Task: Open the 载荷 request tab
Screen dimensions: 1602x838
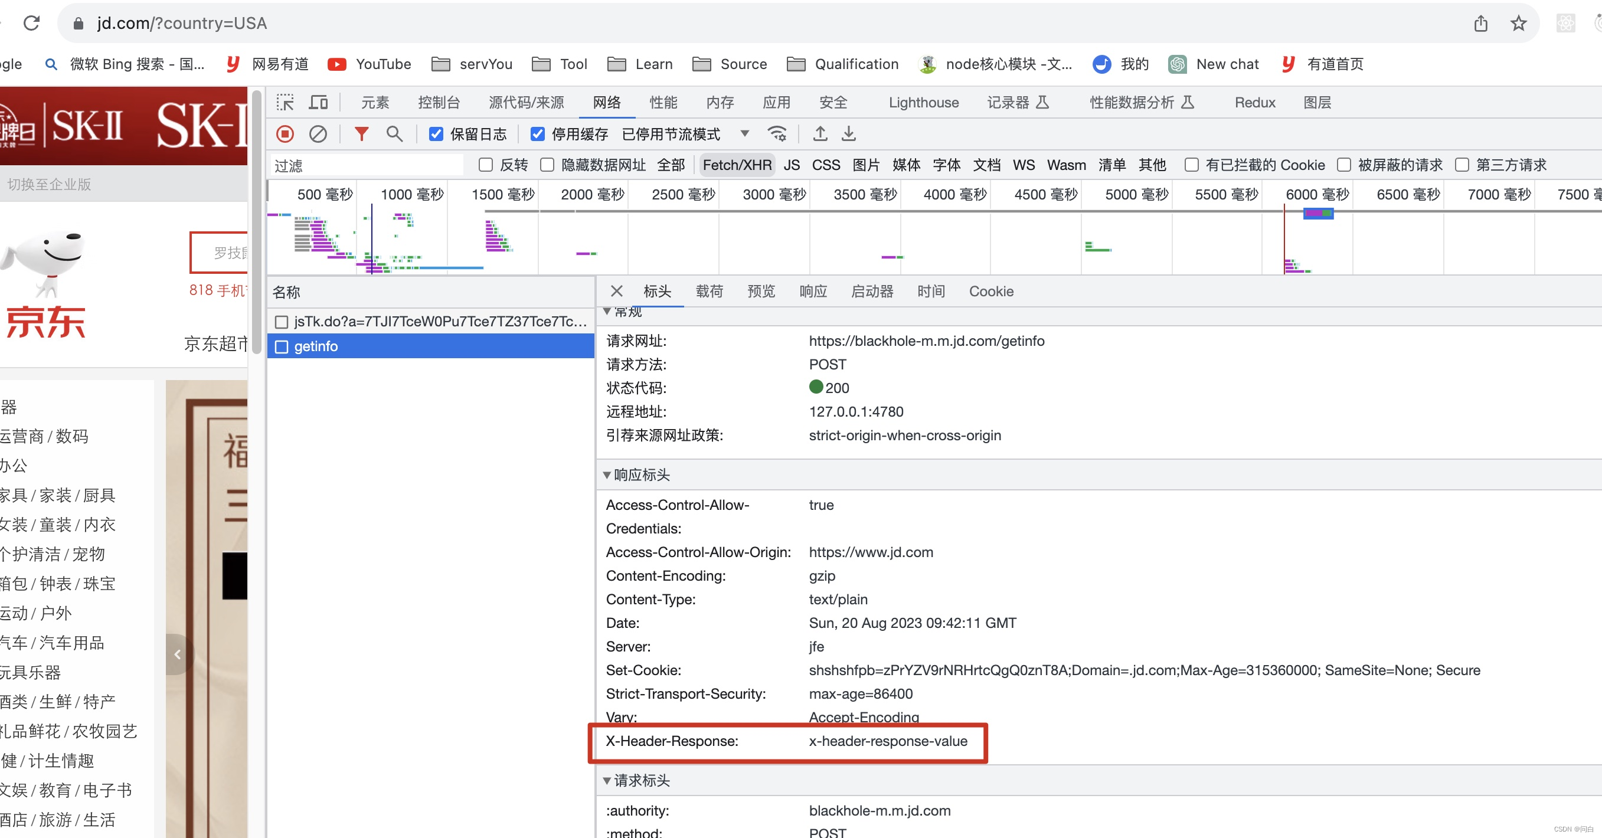Action: click(x=709, y=291)
